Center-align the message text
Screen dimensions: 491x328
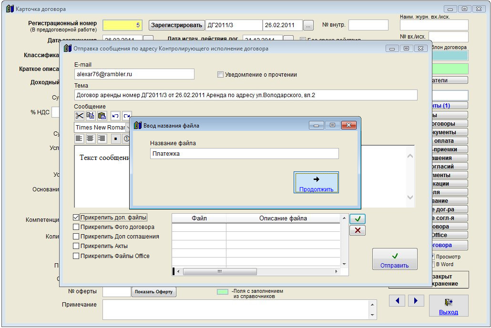91,139
